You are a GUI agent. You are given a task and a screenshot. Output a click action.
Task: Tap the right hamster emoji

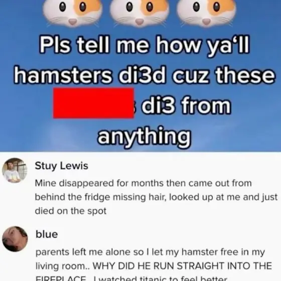click(x=206, y=13)
